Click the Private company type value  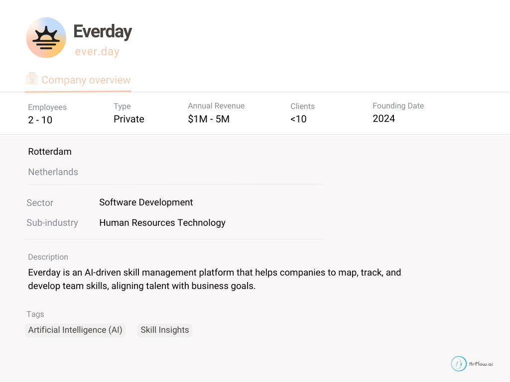(x=129, y=119)
